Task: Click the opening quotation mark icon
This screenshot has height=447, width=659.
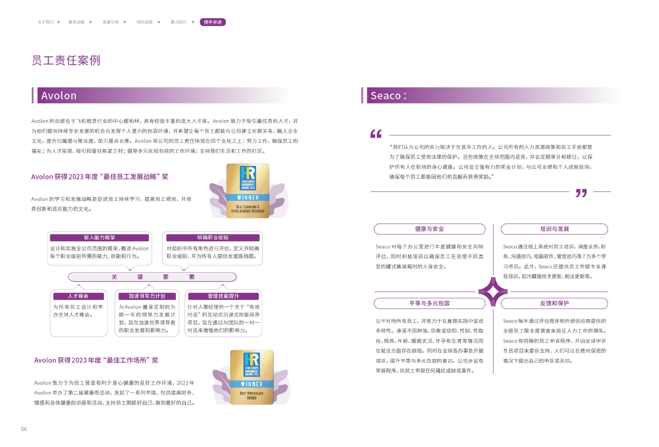Action: (x=376, y=134)
